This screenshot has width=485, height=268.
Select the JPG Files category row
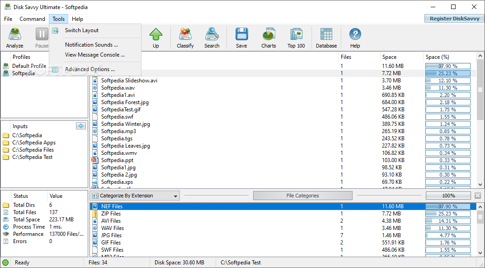pyautogui.click(x=283, y=235)
